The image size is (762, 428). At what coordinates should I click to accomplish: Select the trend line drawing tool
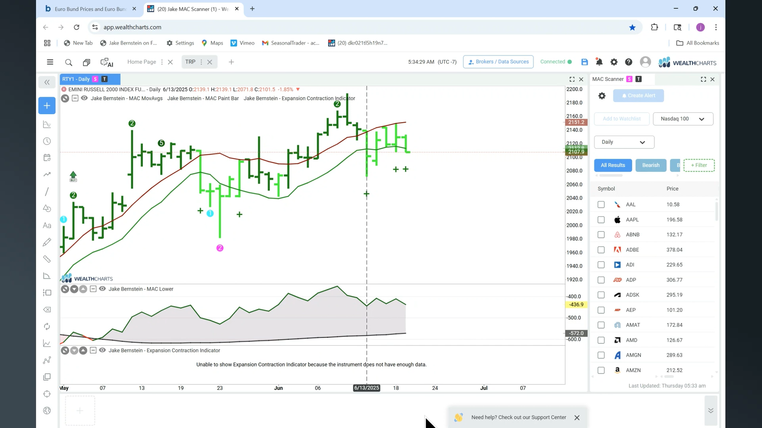pyautogui.click(x=47, y=191)
